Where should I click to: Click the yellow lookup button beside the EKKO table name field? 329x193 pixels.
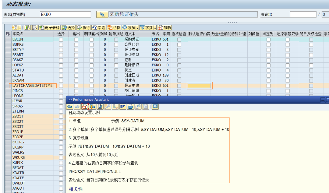[x=102, y=15]
